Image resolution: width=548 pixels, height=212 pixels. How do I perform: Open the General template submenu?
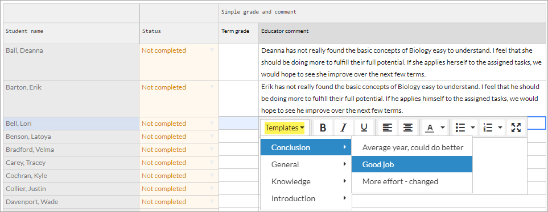coord(306,164)
